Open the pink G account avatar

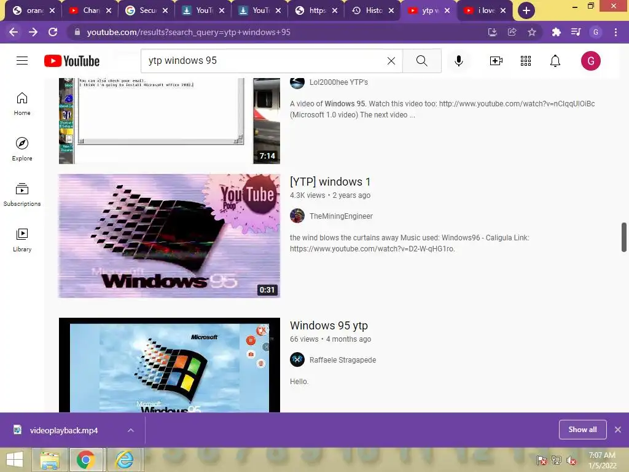pos(590,61)
